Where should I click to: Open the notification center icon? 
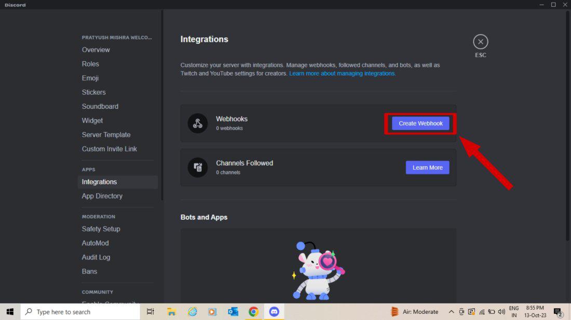(x=558, y=312)
